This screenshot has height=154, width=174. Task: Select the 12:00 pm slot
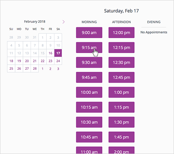[x=122, y=33]
